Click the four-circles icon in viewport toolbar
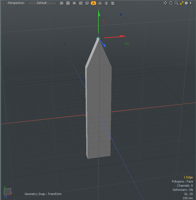This screenshot has width=196, height=200. tap(68, 3)
